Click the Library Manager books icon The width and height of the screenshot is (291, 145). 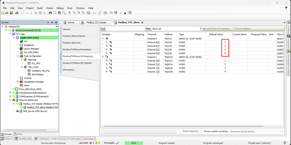21,49
